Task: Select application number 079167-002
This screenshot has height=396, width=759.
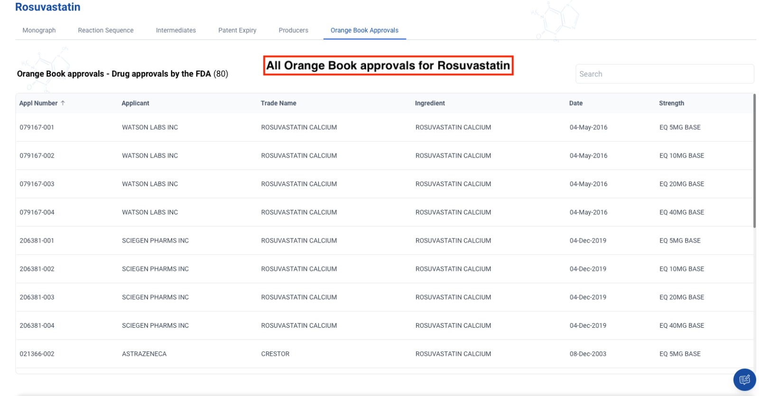Action: (x=37, y=156)
